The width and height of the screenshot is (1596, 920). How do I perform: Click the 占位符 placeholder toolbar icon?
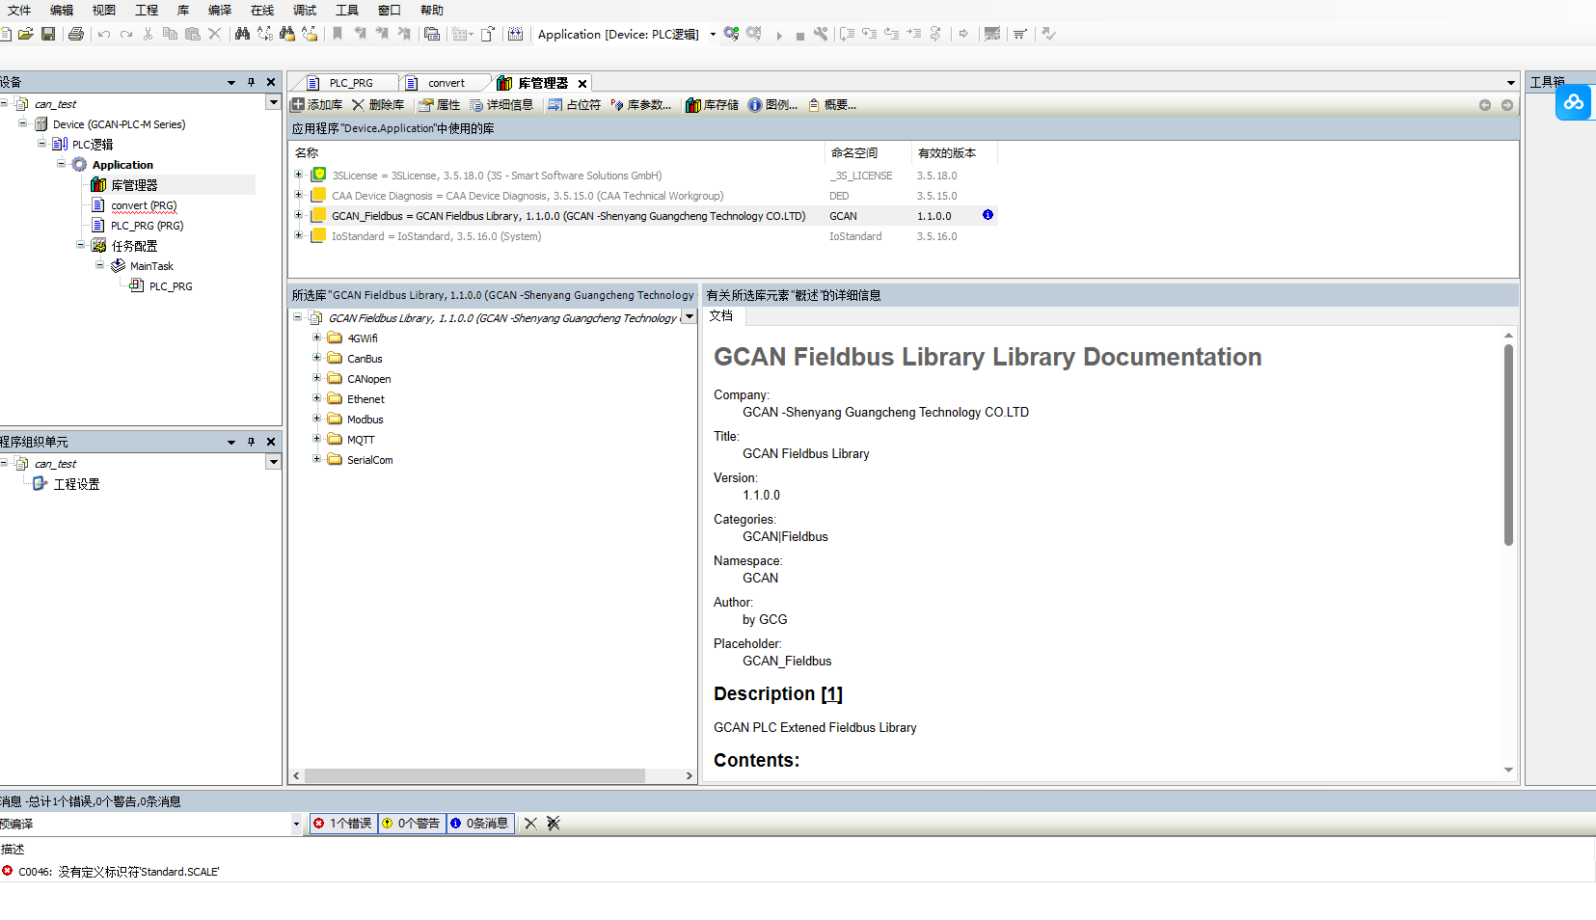(575, 105)
